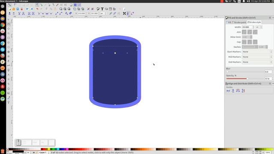The height and width of the screenshot is (154, 274).
Task: Toggle show Bezier handles of selected nodes
Action: 128,13
